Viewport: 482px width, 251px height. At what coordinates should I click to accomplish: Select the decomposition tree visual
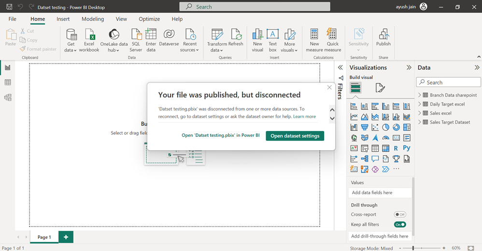[x=365, y=159]
